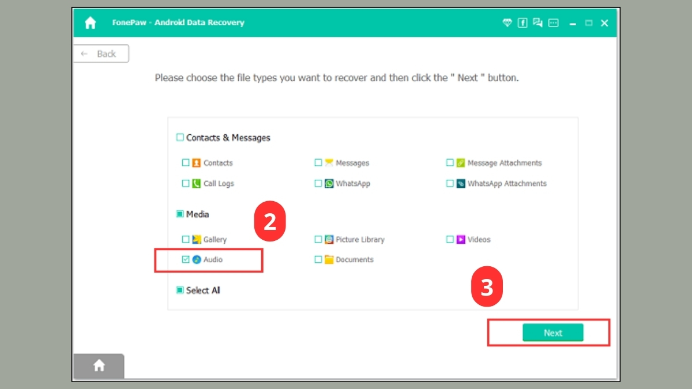Click the Select All label
Screen dimensions: 692x389
203,290
